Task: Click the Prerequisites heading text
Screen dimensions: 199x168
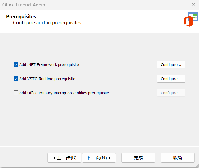Action: [x=21, y=17]
